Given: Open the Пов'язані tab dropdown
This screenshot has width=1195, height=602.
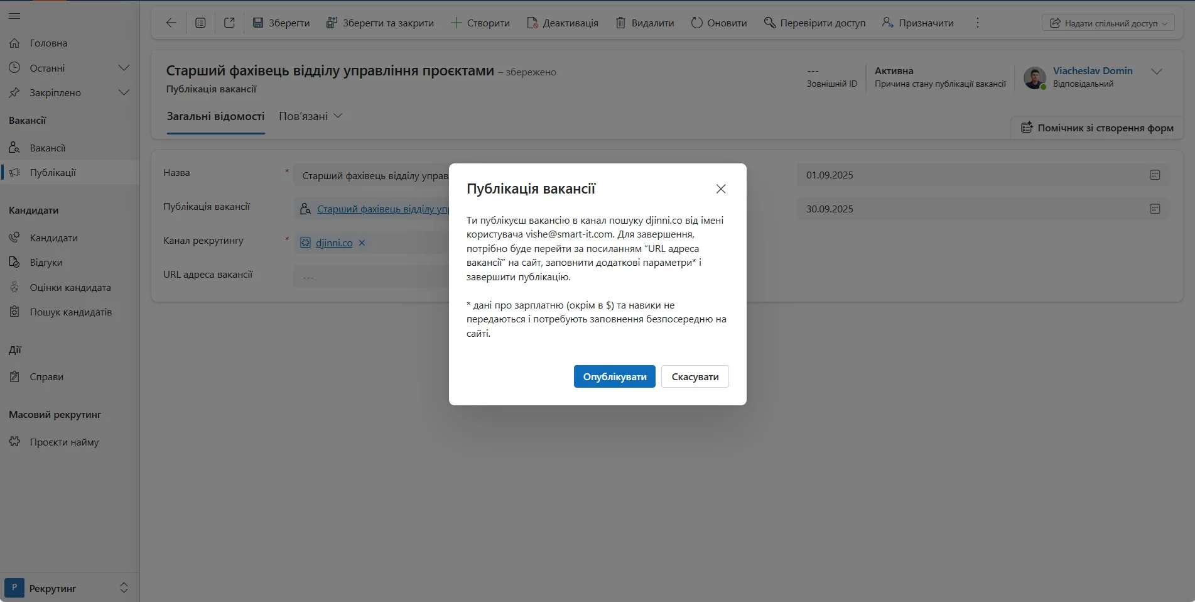Looking at the screenshot, I should pos(310,116).
